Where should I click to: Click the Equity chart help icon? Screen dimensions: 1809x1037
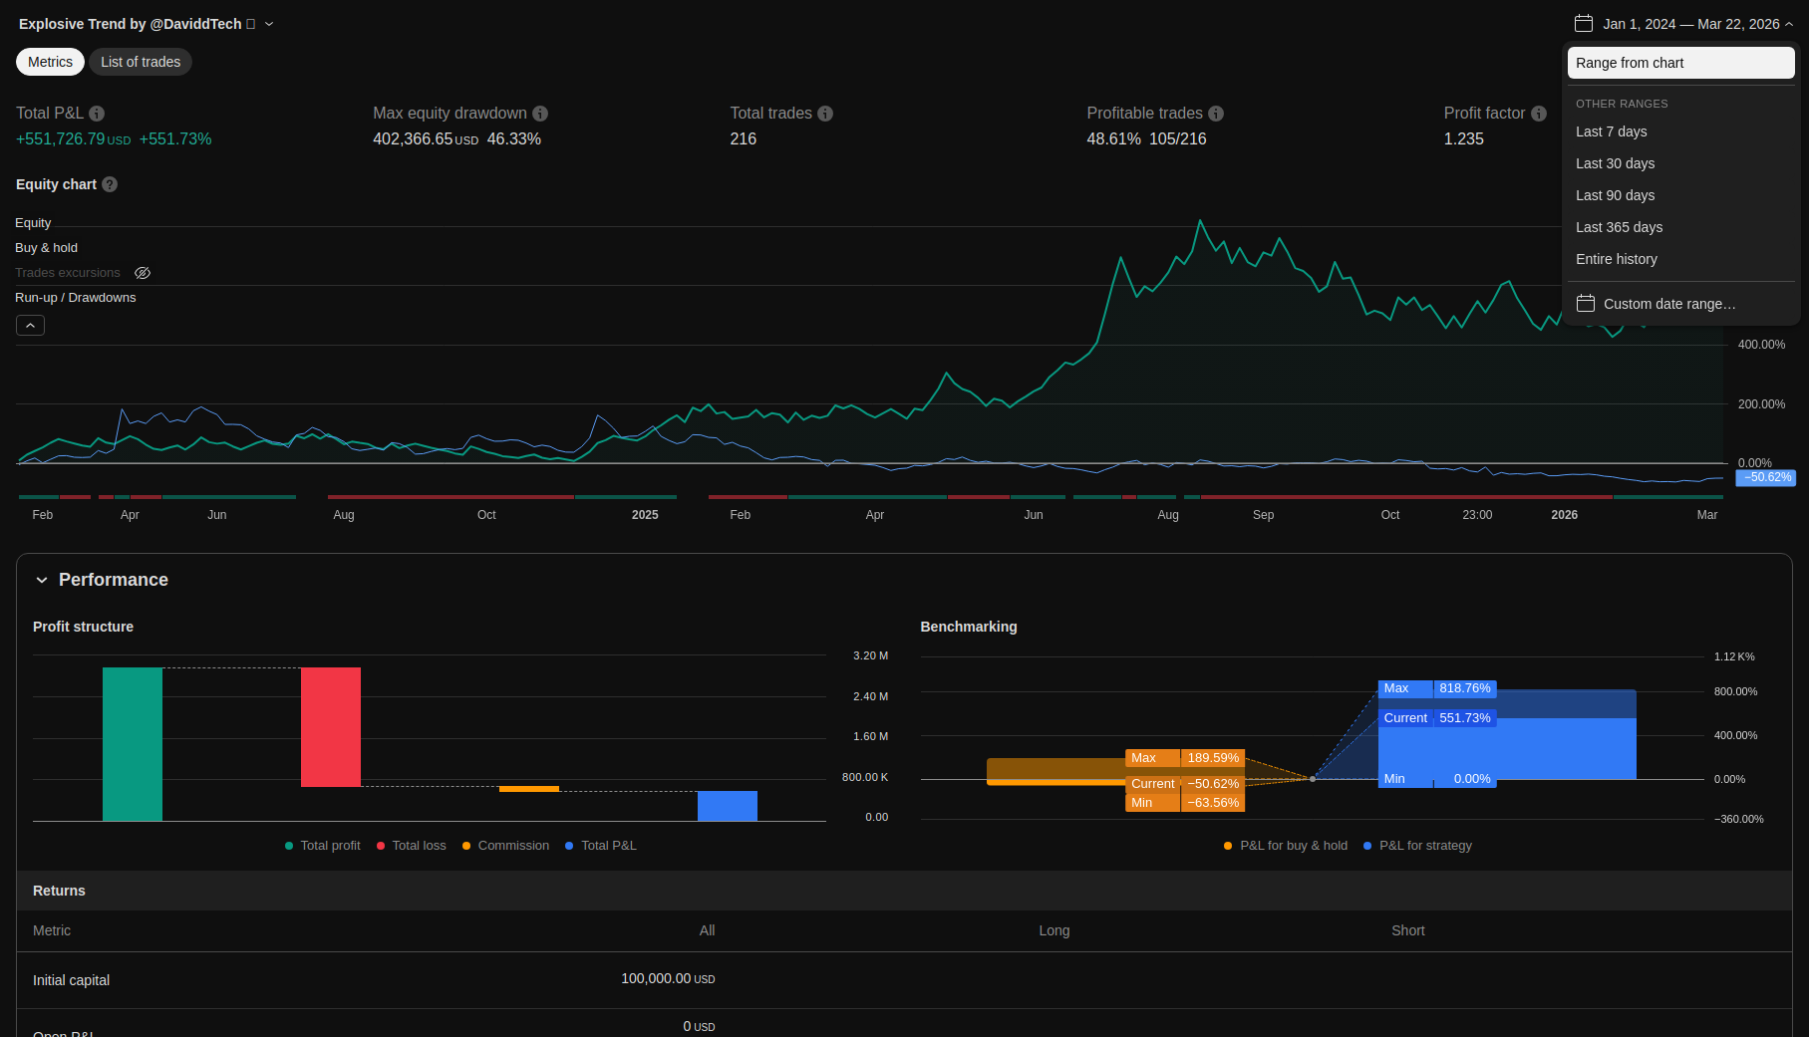(x=110, y=184)
